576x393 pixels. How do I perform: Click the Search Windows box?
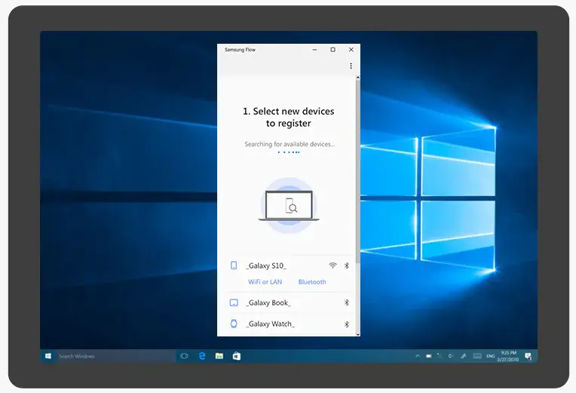[115, 356]
